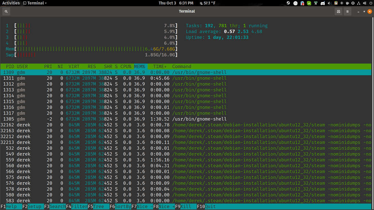The height and width of the screenshot is (210, 374).
Task: Open the white round tray indicator
Action: pos(295,3)
